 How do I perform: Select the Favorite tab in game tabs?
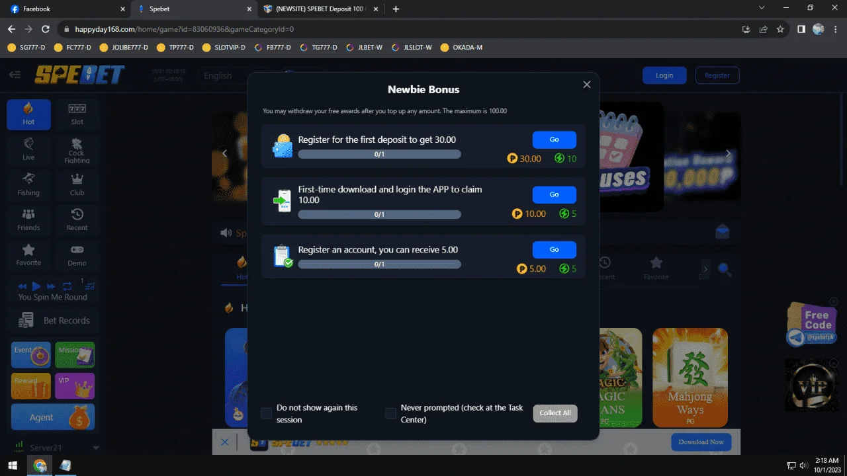(x=656, y=268)
